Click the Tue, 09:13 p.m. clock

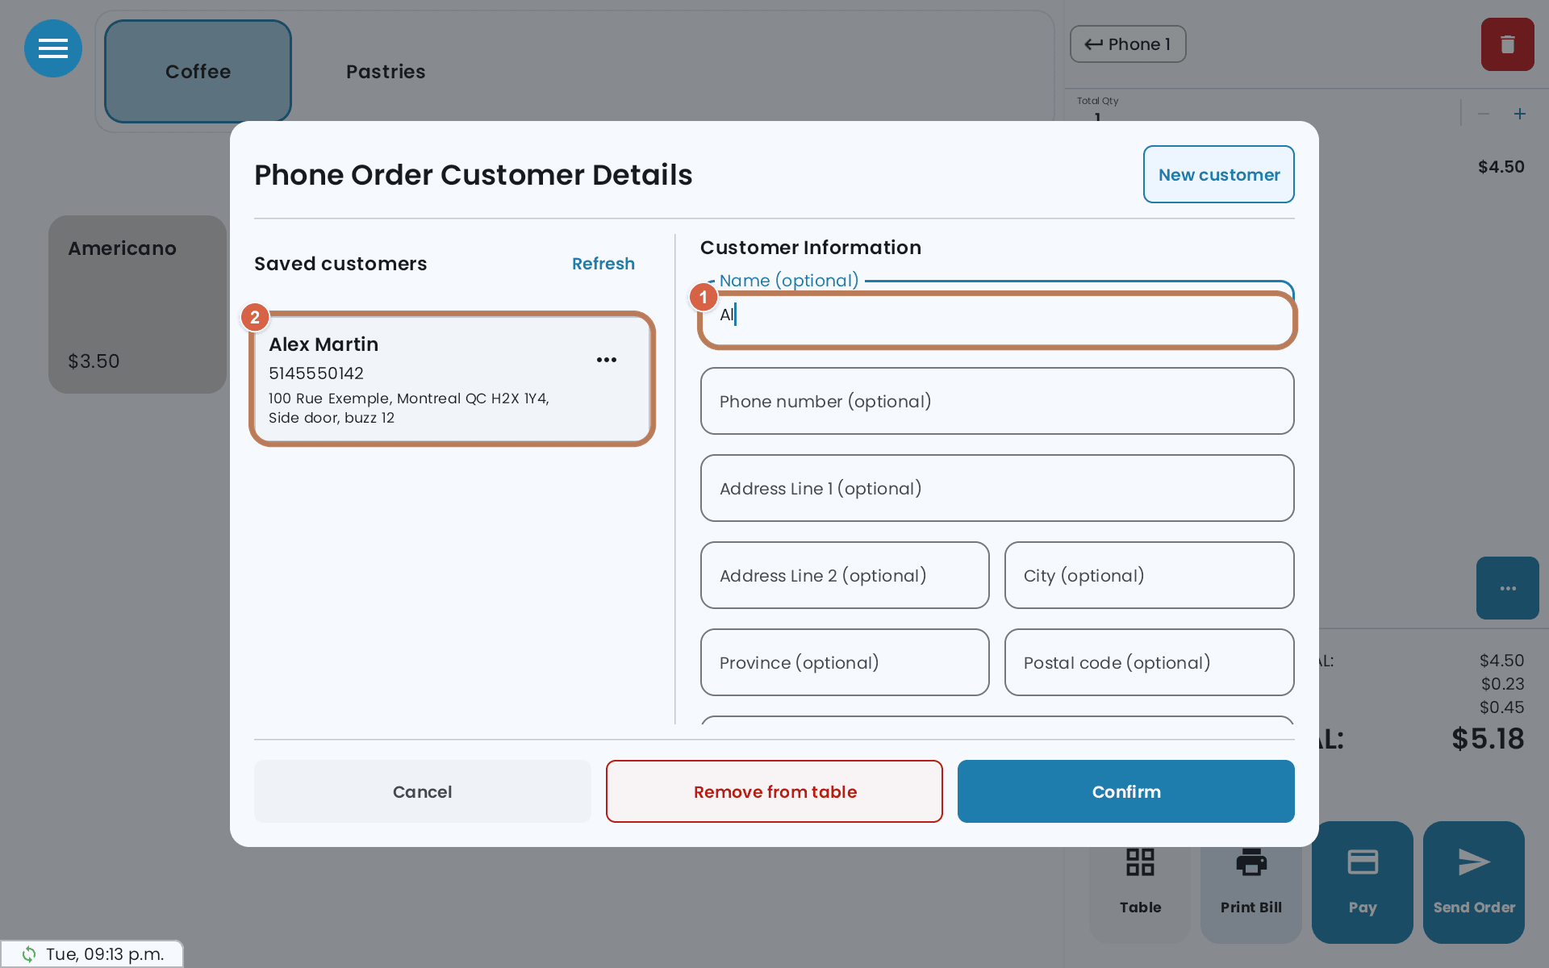click(x=105, y=954)
